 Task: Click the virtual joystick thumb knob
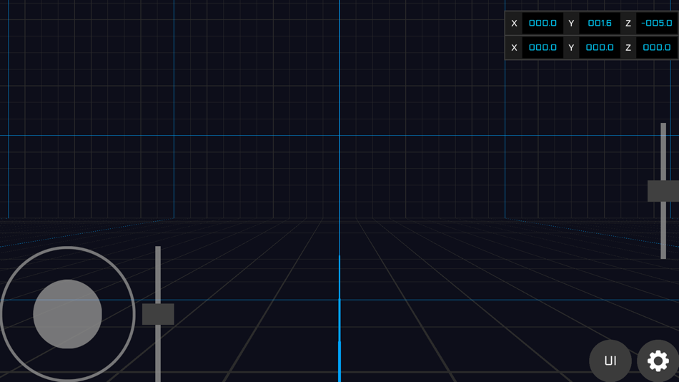[68, 314]
